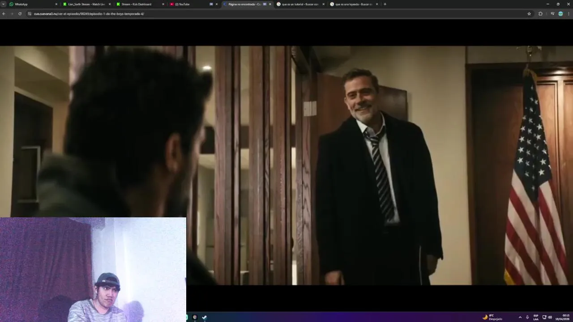
Task: Open the browser profile avatar
Action: (560, 14)
